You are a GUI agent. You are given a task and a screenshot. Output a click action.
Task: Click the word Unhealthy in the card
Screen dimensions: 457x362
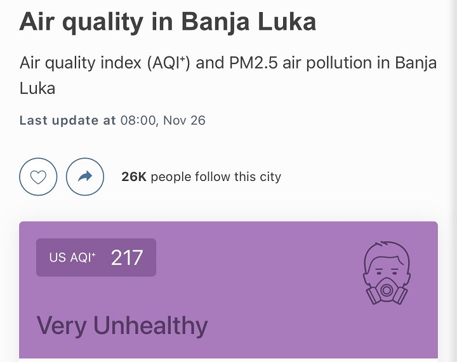coord(150,326)
